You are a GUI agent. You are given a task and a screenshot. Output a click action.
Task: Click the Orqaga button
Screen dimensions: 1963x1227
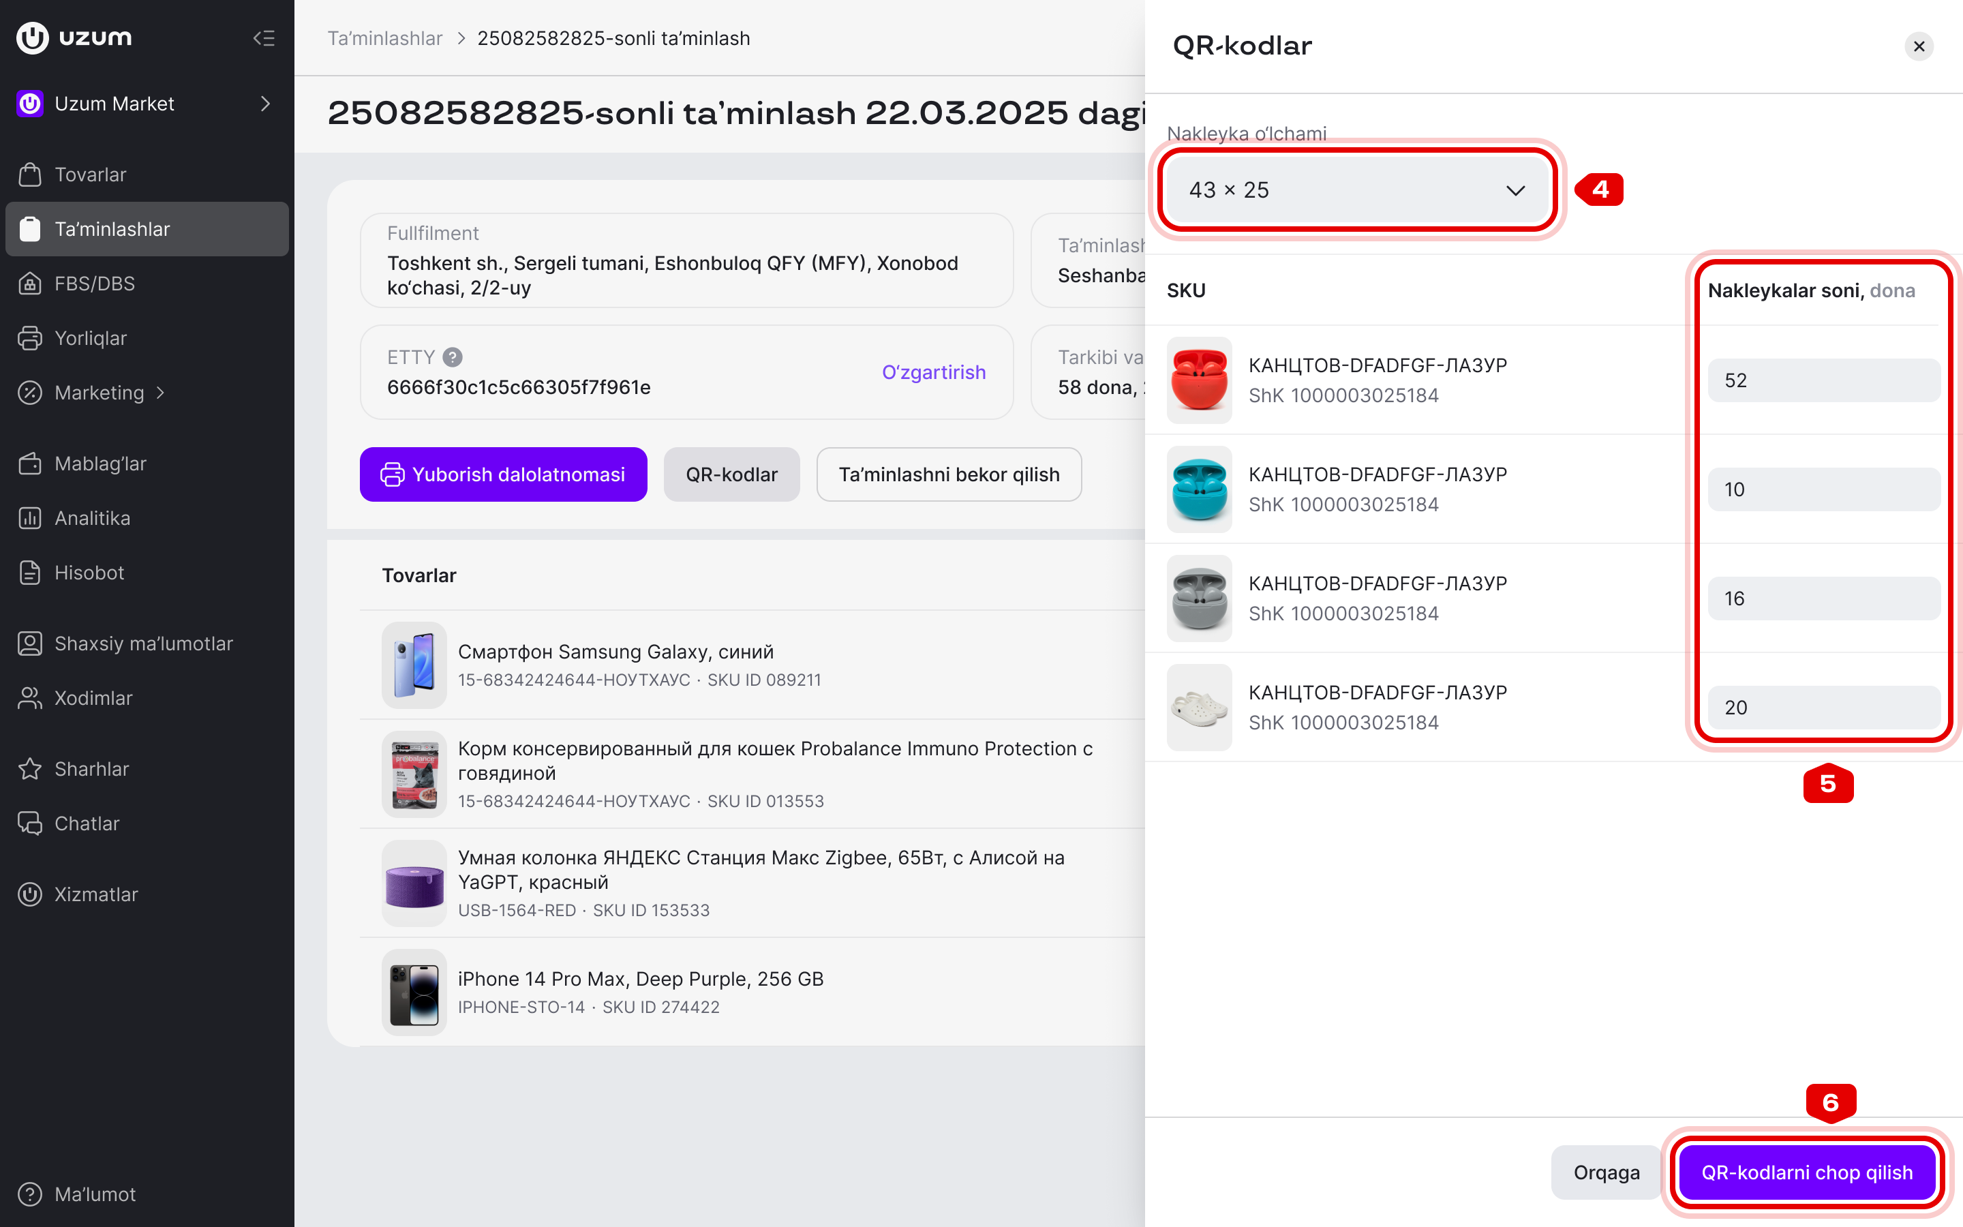(1606, 1172)
